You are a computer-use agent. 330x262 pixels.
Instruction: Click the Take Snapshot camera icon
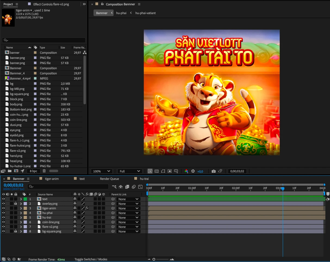pyautogui.click(x=214, y=171)
